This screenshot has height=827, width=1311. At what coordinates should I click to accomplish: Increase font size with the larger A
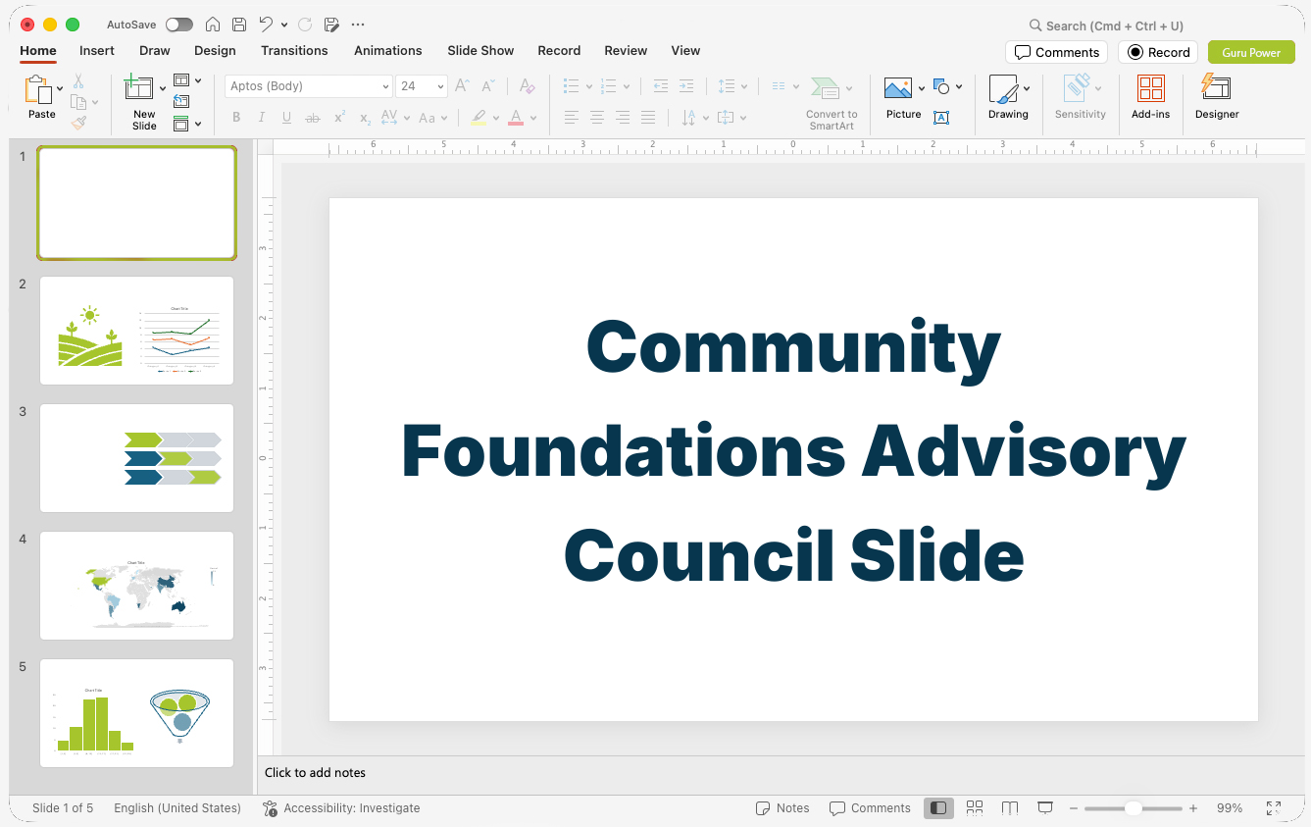click(463, 86)
